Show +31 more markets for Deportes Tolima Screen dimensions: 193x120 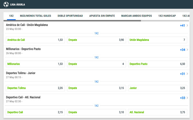point(182,74)
